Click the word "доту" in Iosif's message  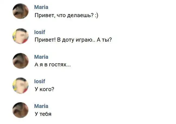coord(69,40)
